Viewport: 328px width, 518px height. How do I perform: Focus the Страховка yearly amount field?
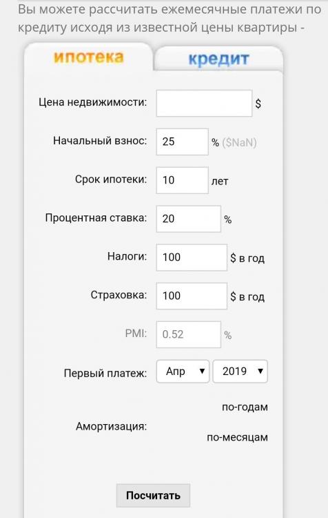point(192,296)
